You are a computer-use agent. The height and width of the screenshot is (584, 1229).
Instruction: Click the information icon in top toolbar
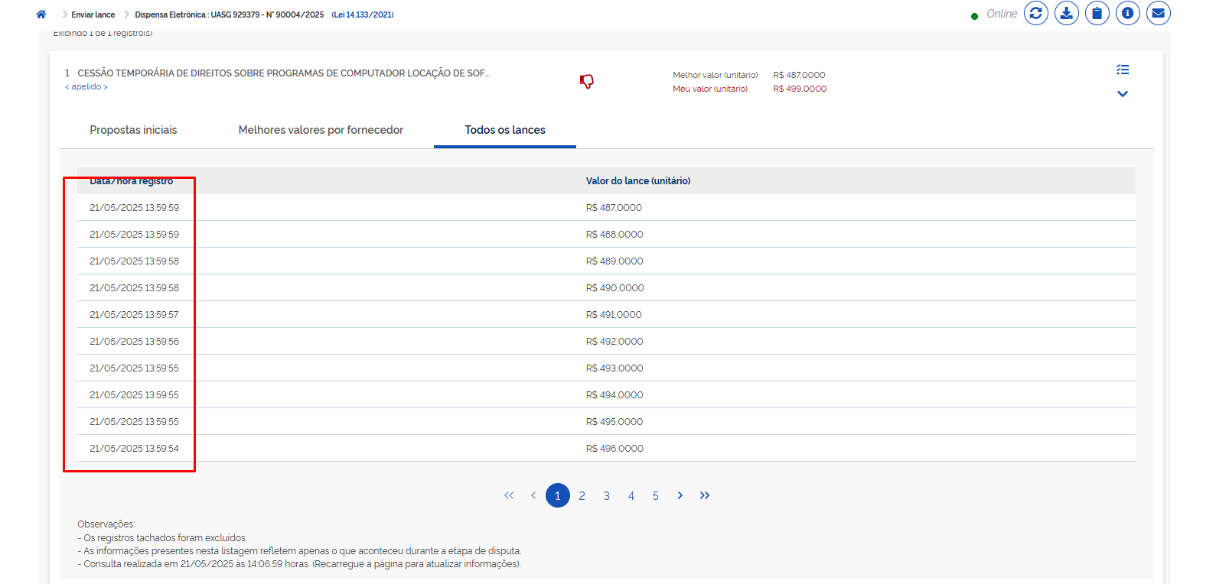point(1127,13)
